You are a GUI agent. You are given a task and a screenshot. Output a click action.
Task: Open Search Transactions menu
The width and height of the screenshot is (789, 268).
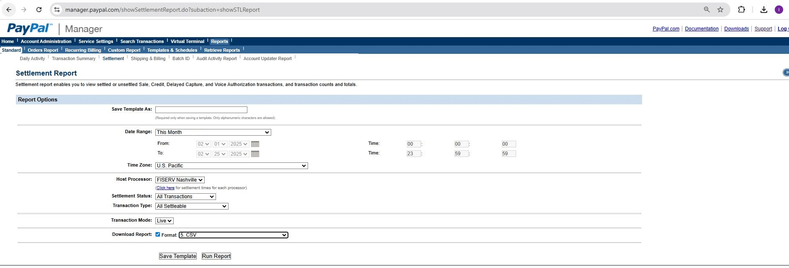(x=142, y=41)
